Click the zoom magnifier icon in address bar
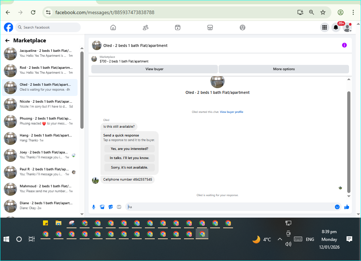 pos(312,12)
